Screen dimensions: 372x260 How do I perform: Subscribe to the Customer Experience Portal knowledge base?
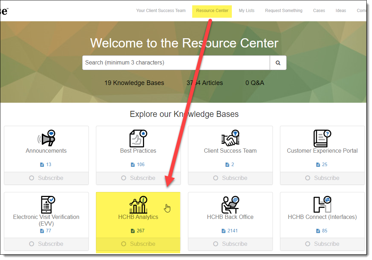tap(322, 178)
